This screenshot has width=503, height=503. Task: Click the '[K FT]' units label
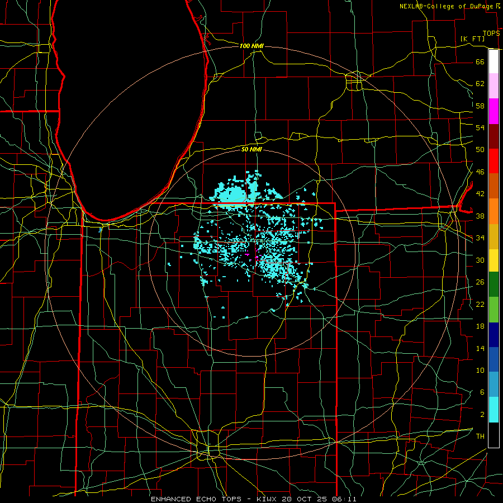(x=472, y=39)
